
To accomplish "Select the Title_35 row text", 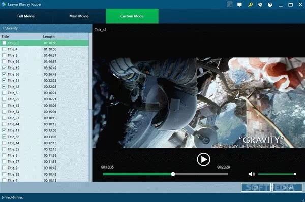I will [13, 149].
